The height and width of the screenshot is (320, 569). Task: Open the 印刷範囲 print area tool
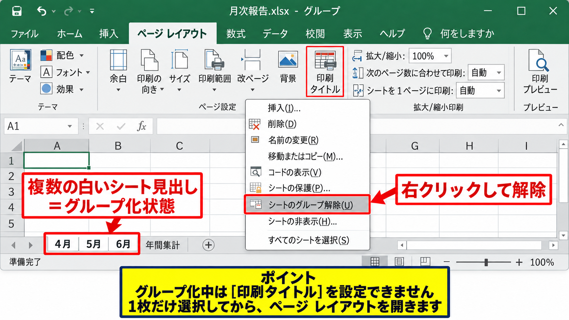click(214, 71)
